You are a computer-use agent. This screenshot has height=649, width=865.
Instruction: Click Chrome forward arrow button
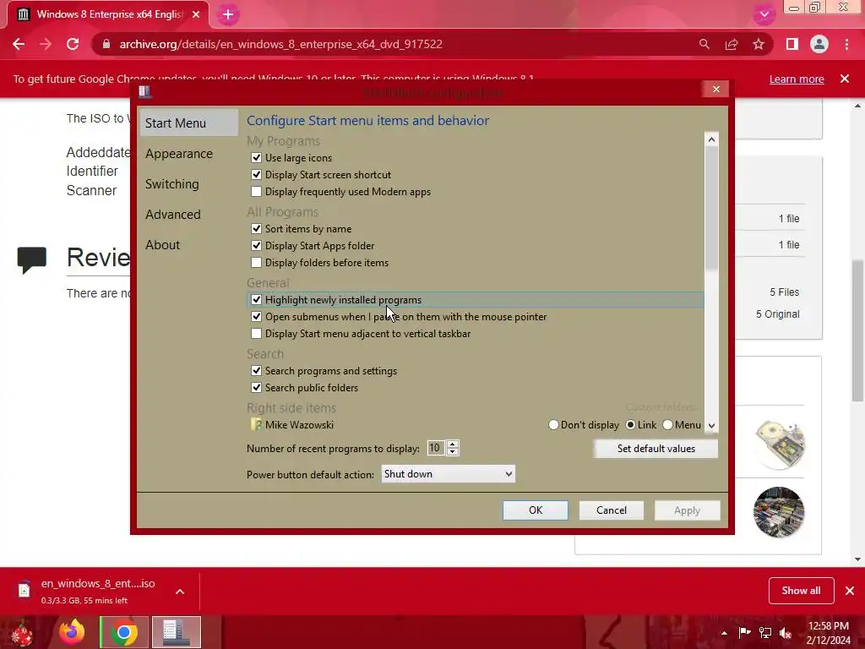(x=46, y=44)
